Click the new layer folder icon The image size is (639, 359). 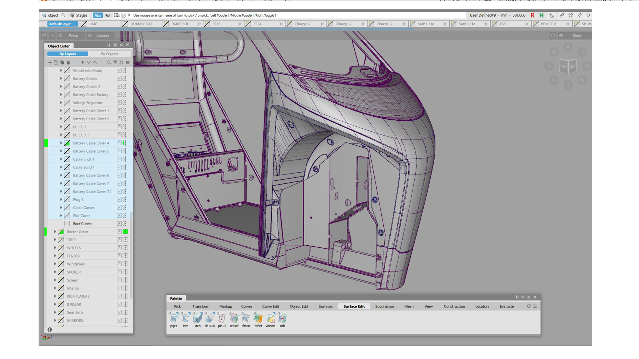point(56,62)
